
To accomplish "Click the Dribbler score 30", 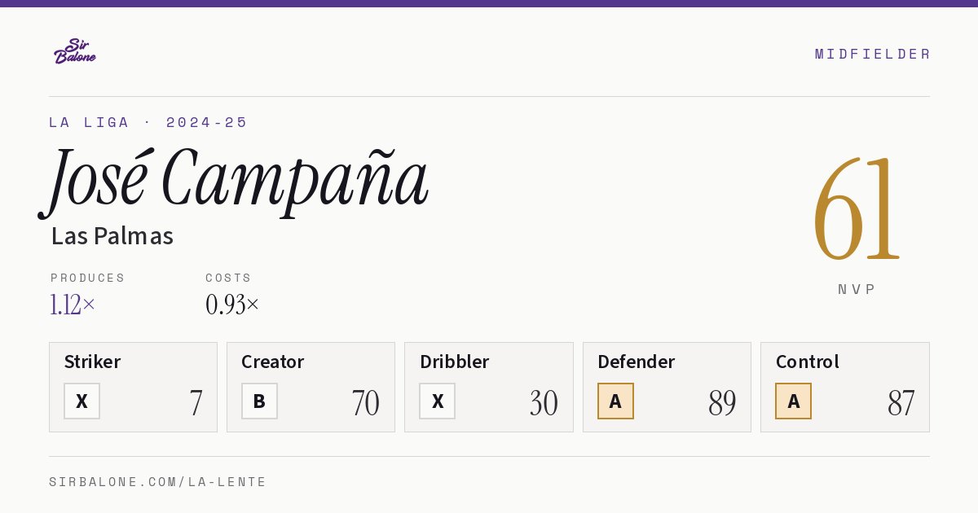I will coord(544,403).
